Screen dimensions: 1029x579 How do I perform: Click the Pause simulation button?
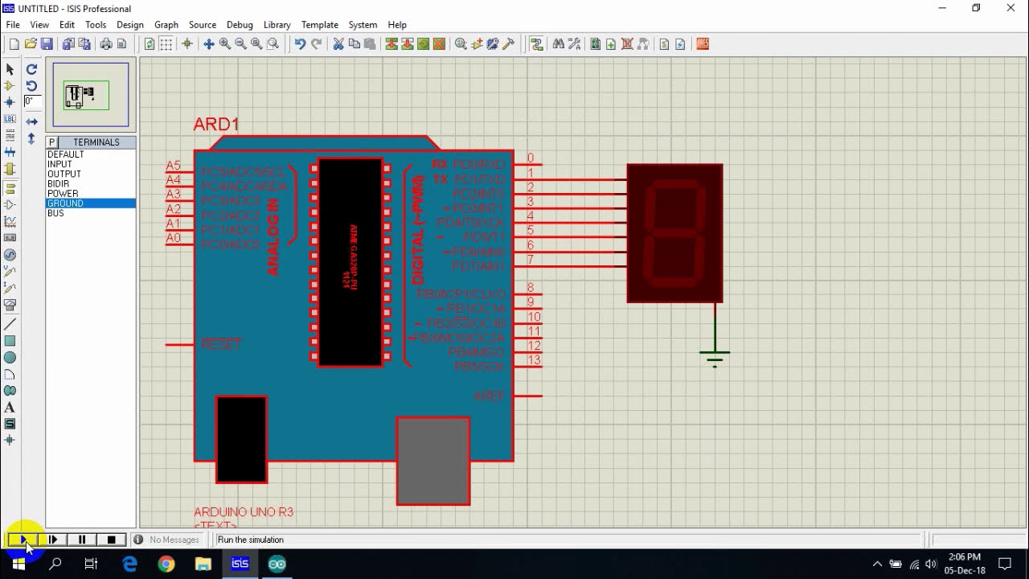click(x=82, y=540)
